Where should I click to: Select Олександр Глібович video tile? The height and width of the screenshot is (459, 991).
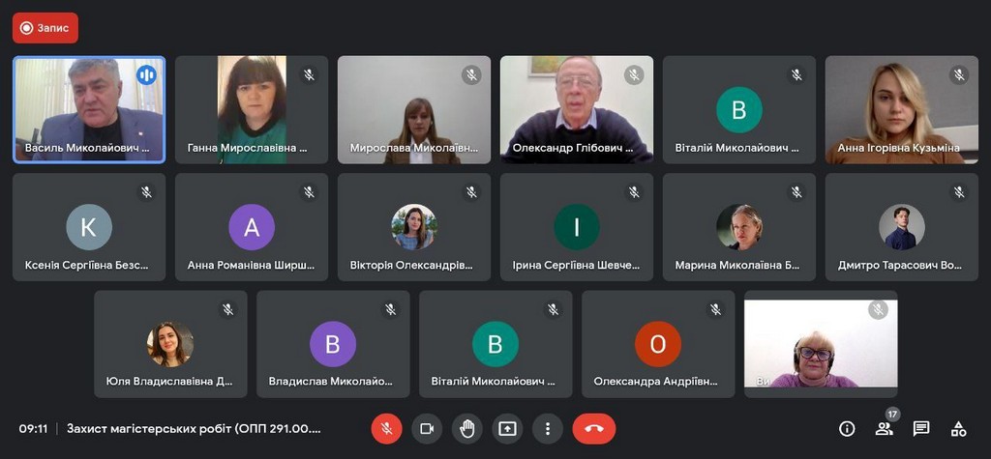click(x=576, y=108)
